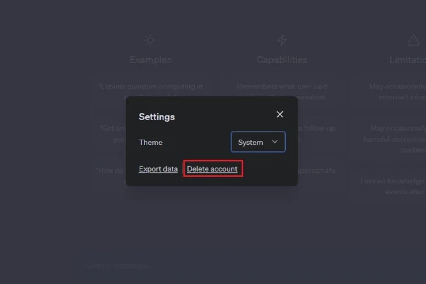Screen dimensions: 426x284
Task: Click the Examples column heading
Action: pyautogui.click(x=150, y=60)
